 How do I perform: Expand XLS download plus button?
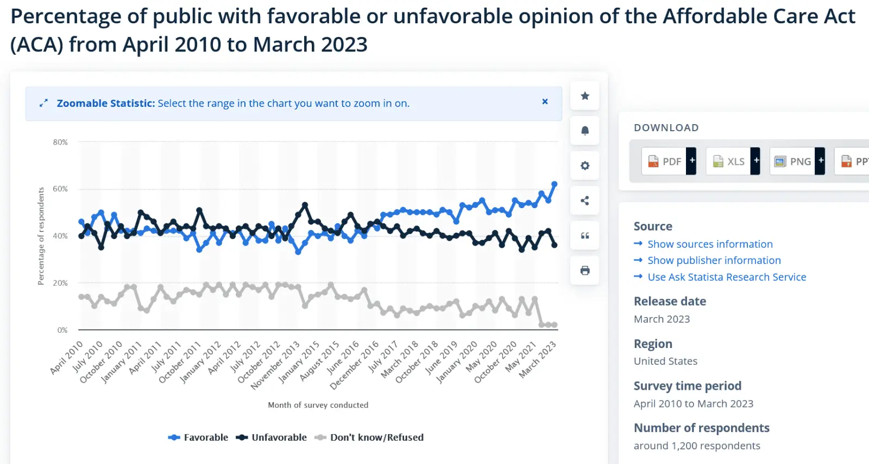click(x=755, y=161)
